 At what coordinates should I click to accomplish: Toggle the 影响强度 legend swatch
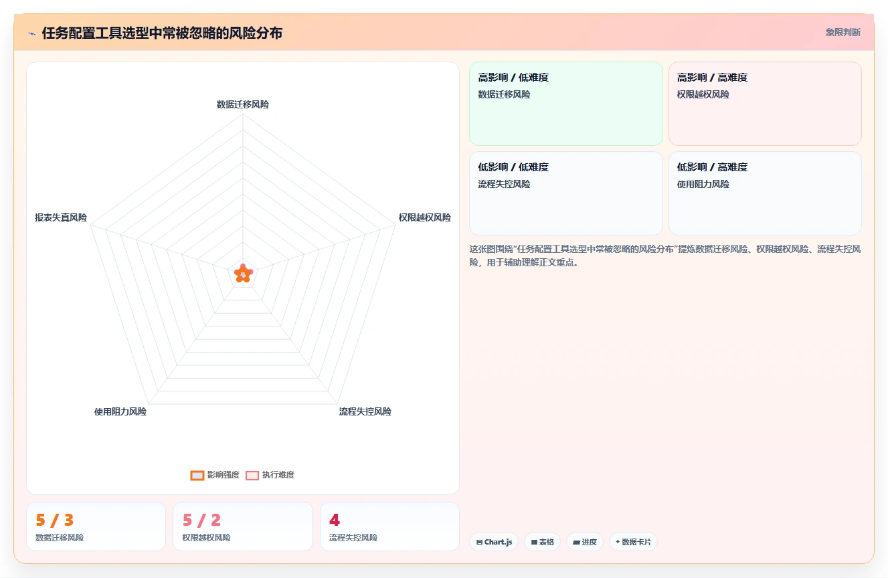pos(197,475)
